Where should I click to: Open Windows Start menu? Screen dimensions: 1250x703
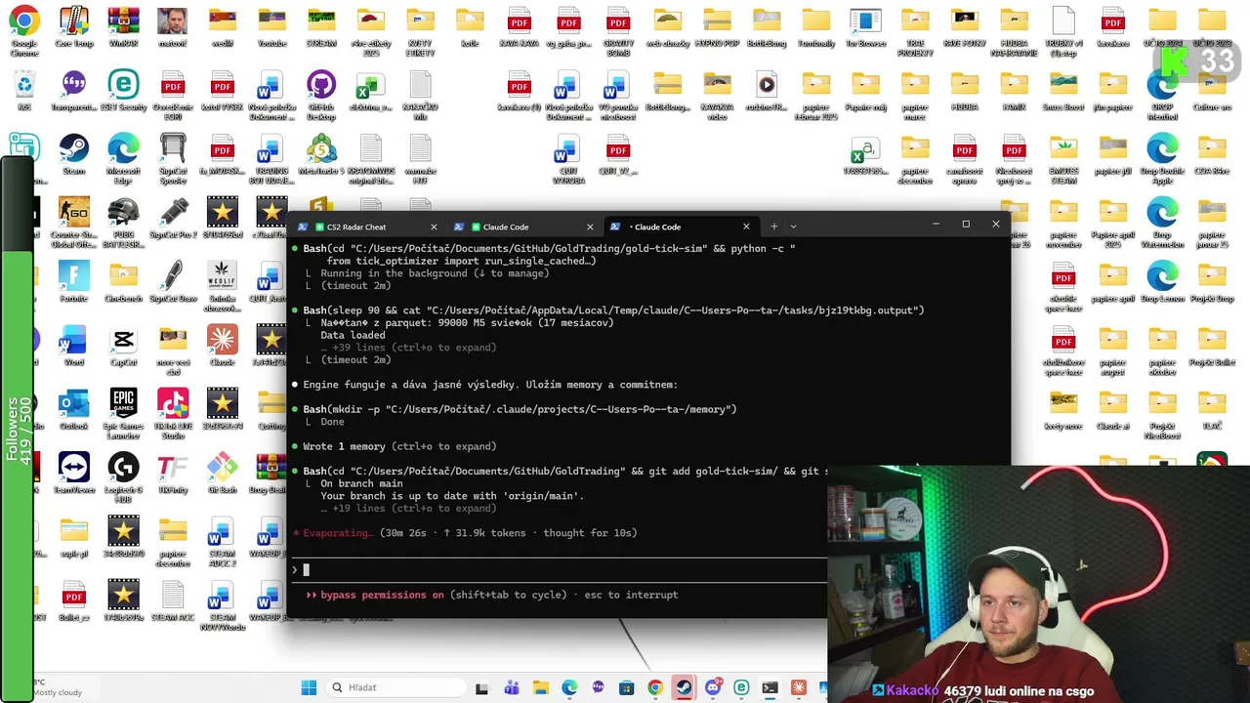point(309,687)
